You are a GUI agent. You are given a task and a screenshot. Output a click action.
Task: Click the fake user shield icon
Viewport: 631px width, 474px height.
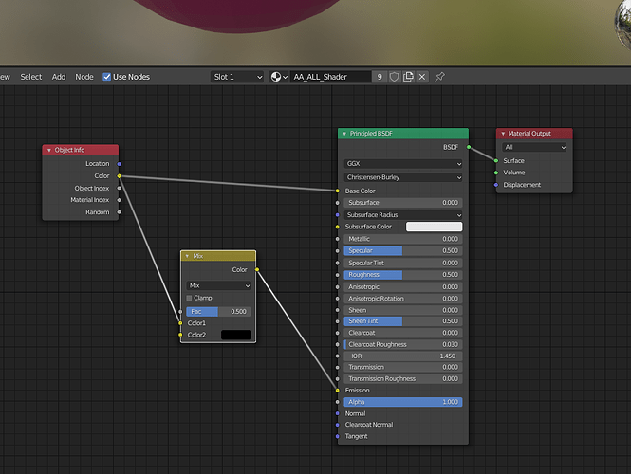point(394,77)
